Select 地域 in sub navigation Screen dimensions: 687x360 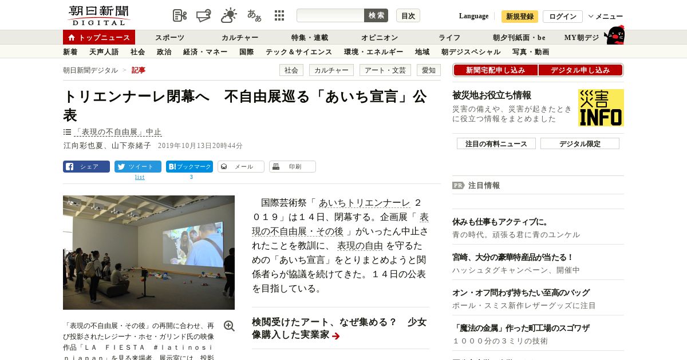click(423, 52)
